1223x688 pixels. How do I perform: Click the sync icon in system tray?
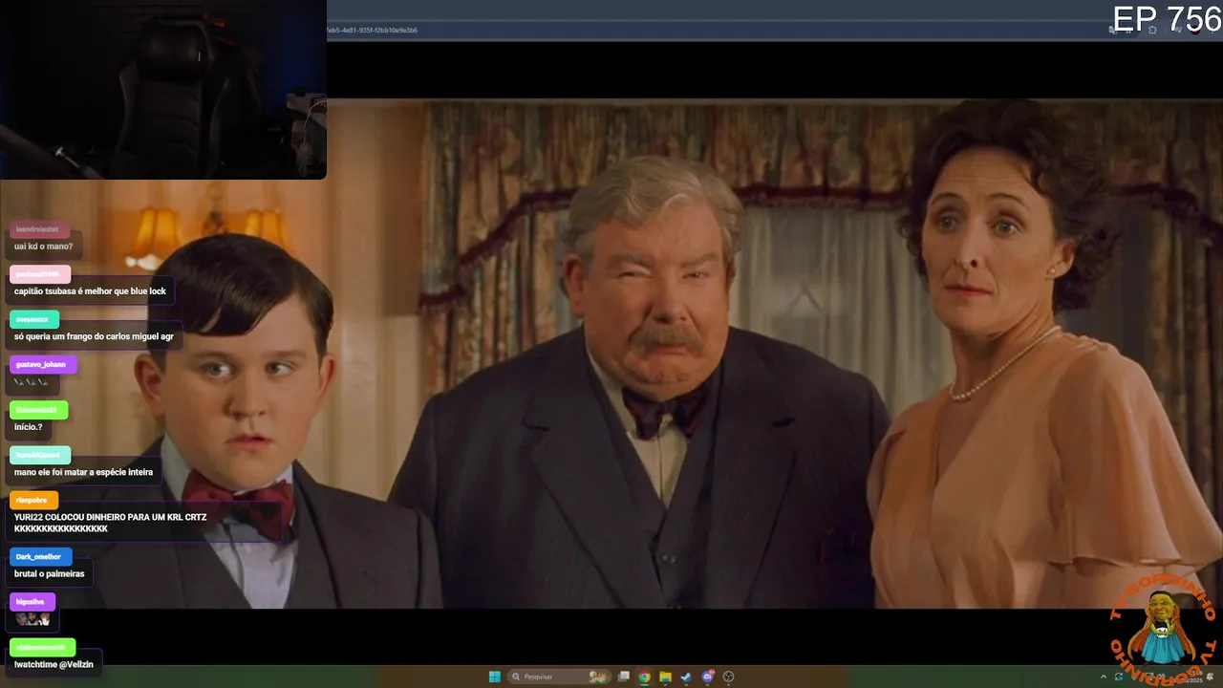(x=1118, y=677)
